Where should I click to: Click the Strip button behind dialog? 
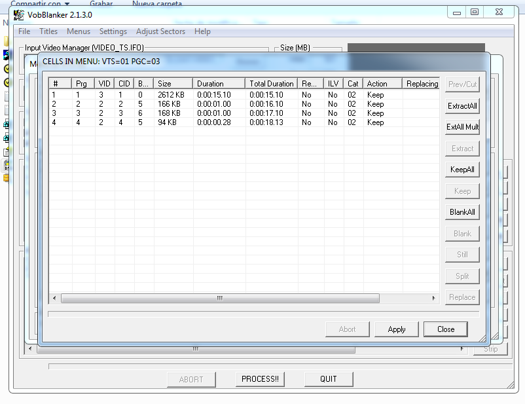point(491,350)
